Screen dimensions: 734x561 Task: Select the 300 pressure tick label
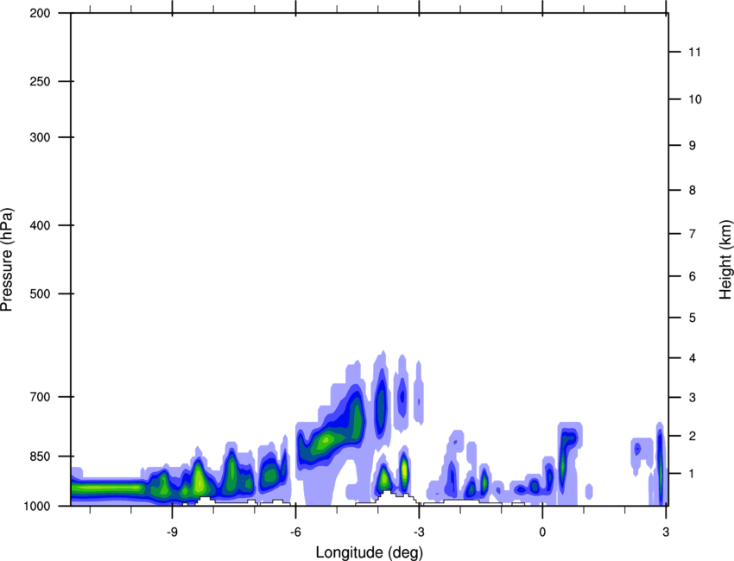pyautogui.click(x=40, y=137)
